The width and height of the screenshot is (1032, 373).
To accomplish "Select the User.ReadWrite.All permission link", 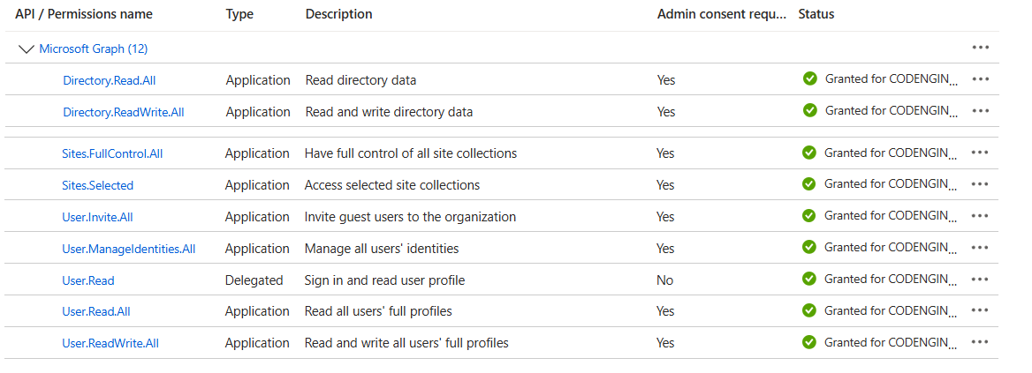I will pos(110,343).
